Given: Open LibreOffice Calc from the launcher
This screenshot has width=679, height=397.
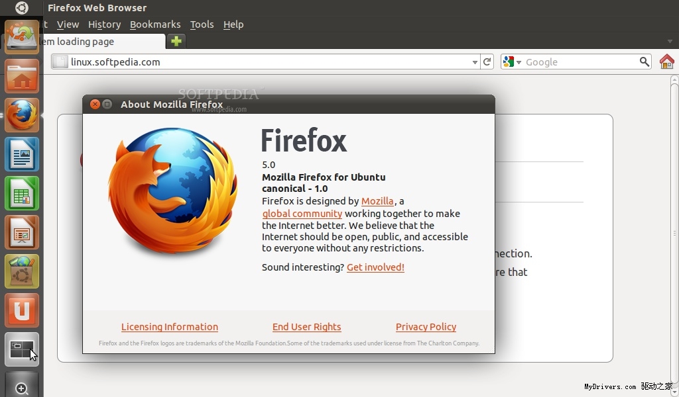Looking at the screenshot, I should coord(22,193).
